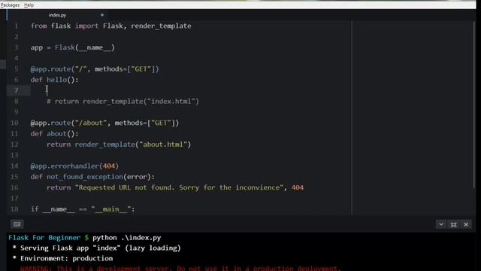The image size is (481, 271).
Task: Click 'def hello():' function definition
Action: click(x=55, y=80)
